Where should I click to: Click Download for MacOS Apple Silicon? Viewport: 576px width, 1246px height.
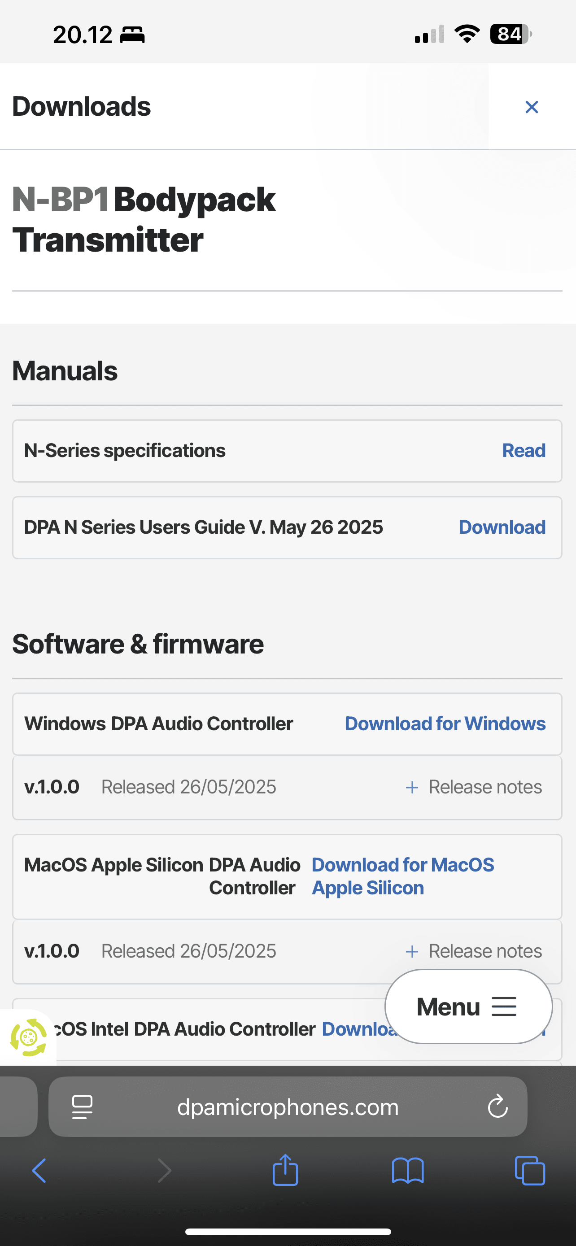(402, 876)
